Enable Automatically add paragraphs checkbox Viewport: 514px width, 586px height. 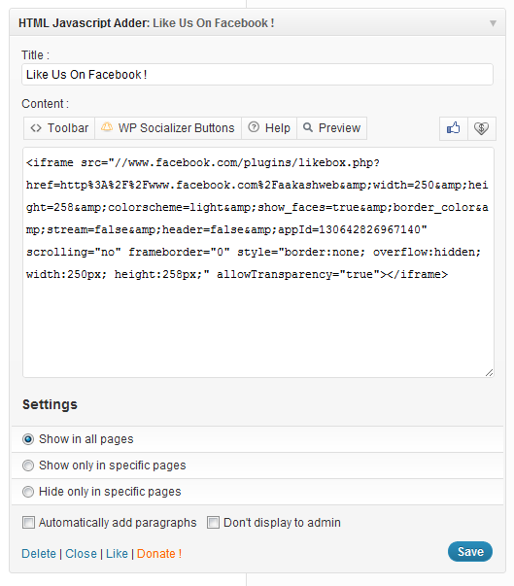28,522
